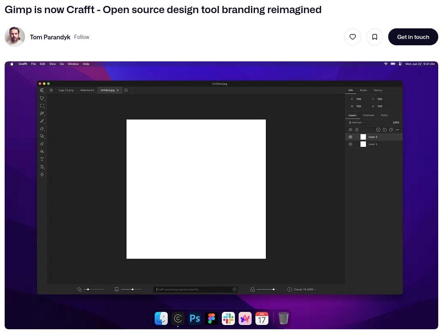Open the Styles panel tab

coord(363,90)
